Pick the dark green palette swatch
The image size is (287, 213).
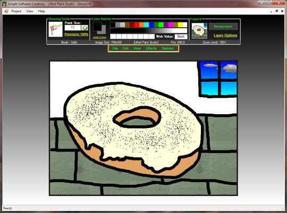tap(156, 25)
